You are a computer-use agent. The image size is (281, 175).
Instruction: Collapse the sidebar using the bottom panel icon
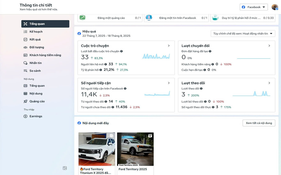[x=65, y=168]
